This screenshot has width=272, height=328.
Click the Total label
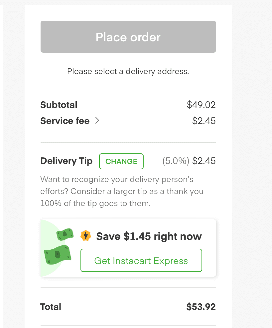coord(51,307)
